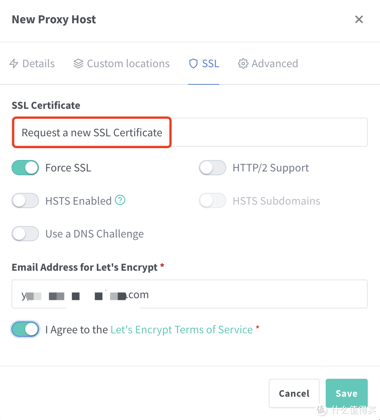Click the shield icon on SSL tab
380x420 pixels.
(193, 64)
